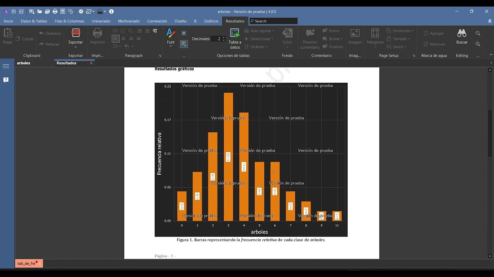Image resolution: width=494 pixels, height=277 pixels.
Task: Toggle center alignment button
Action: [123, 38]
